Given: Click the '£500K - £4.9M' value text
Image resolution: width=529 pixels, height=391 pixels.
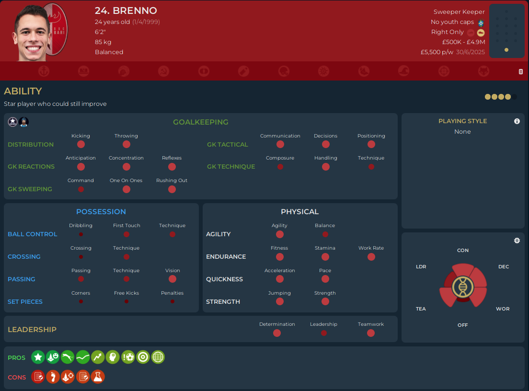Looking at the screenshot, I should (x=463, y=42).
